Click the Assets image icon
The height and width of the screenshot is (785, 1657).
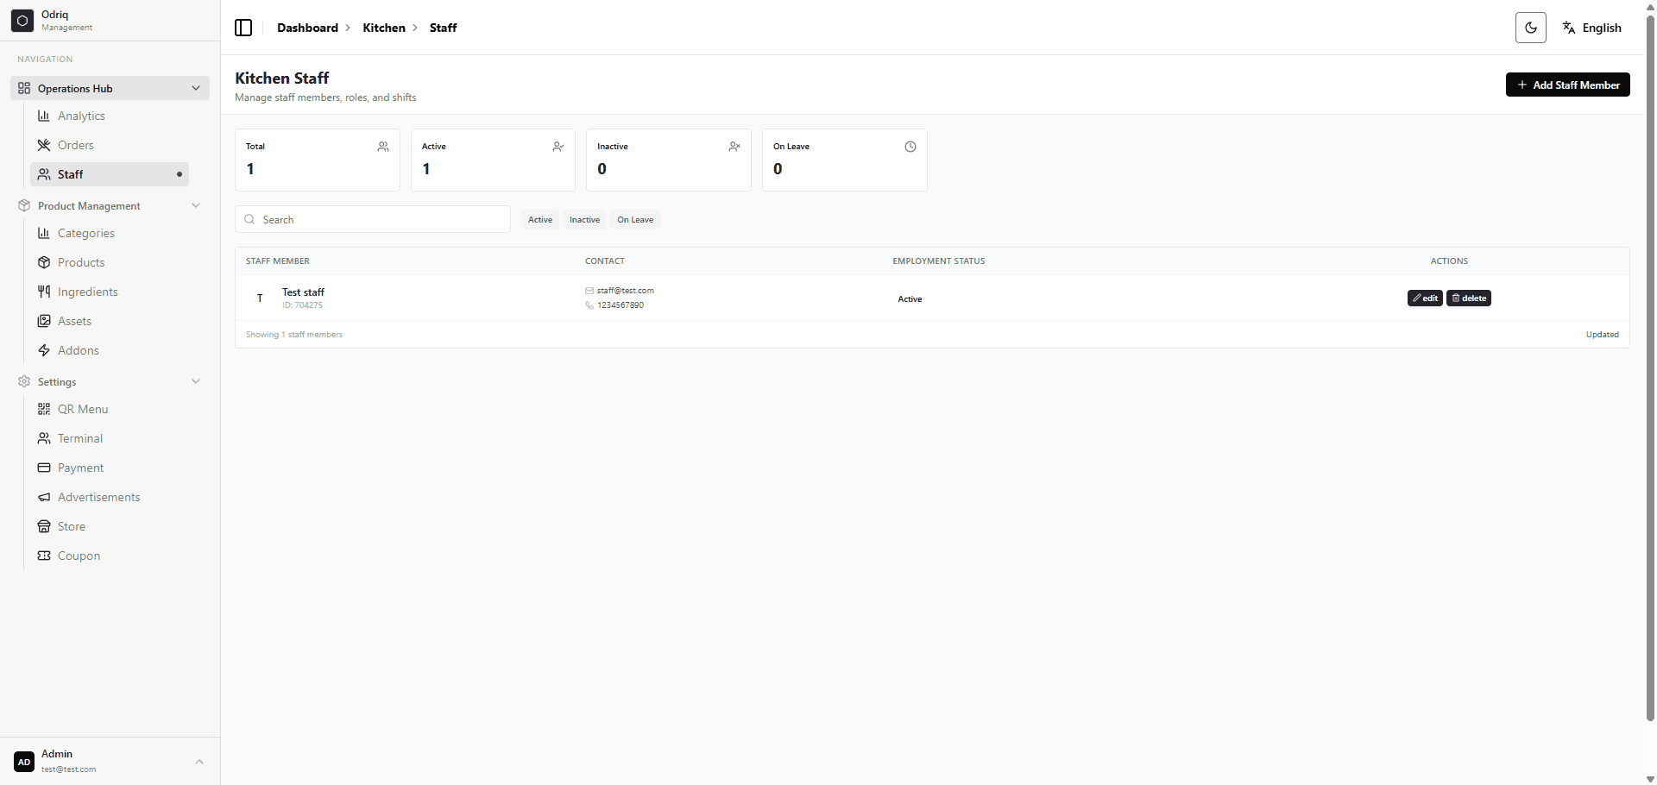click(44, 321)
